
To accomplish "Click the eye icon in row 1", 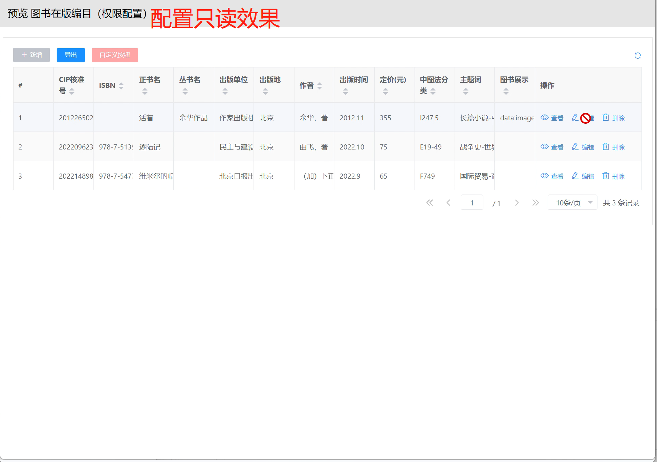I will coord(544,118).
